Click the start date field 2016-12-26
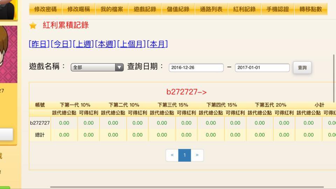This screenshot has width=336, height=189. [196, 67]
